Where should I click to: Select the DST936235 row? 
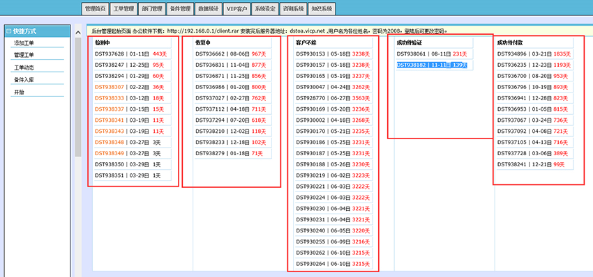point(535,65)
